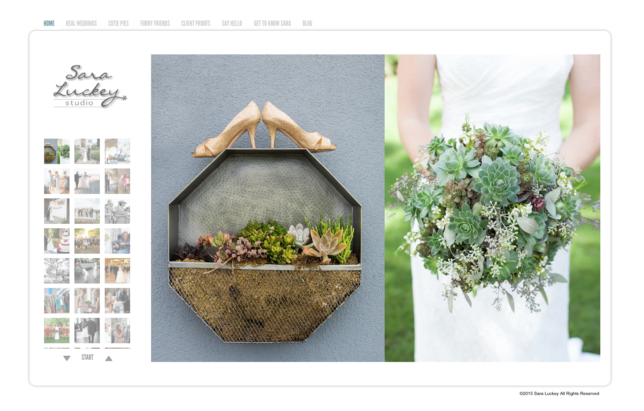
Task: Select thumbnail of couple before white house
Action: pos(87,151)
